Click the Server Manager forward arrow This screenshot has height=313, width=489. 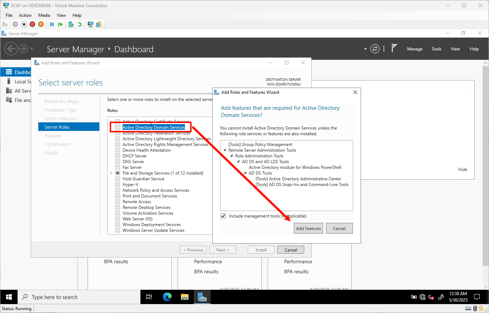[x=23, y=49]
